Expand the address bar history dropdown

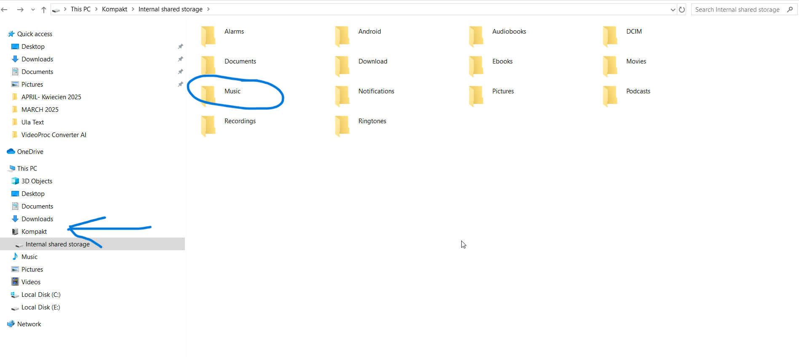coord(673,10)
